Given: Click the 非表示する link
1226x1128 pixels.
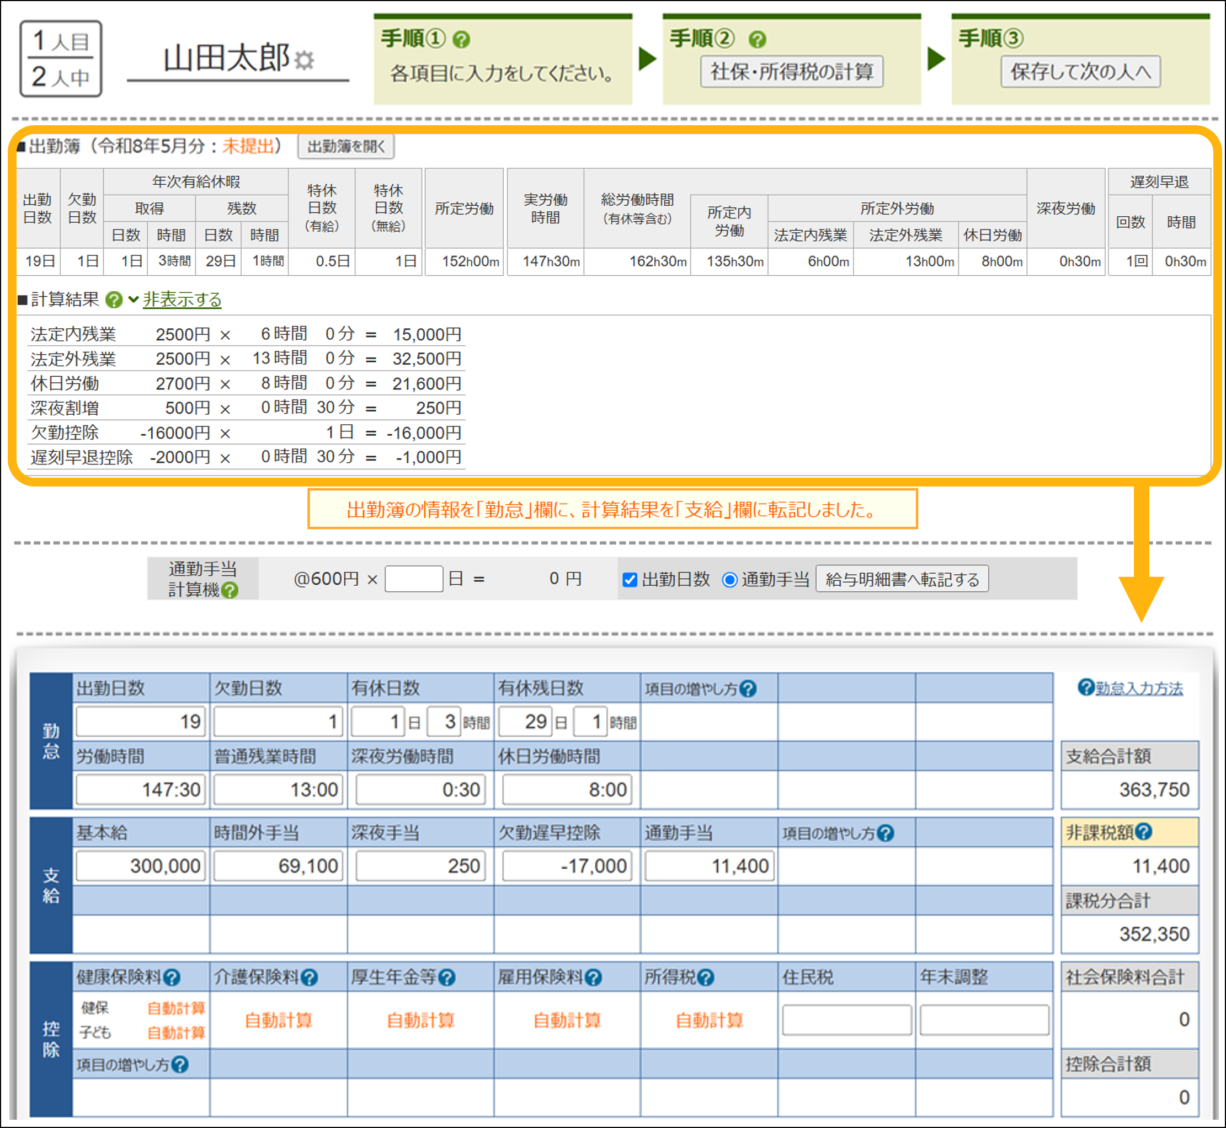Looking at the screenshot, I should click(x=182, y=299).
